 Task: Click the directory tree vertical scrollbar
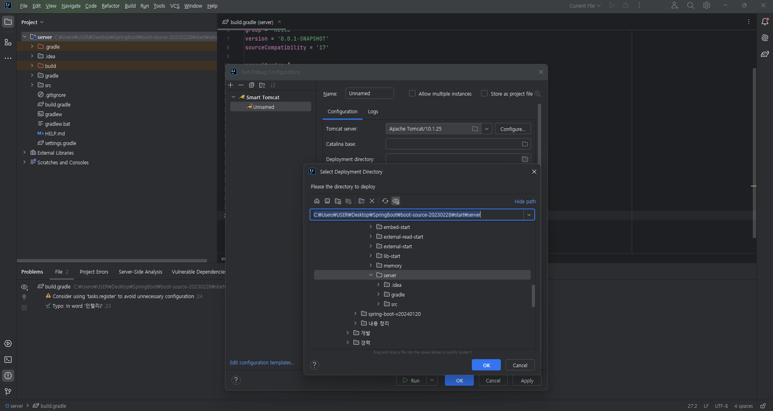coord(533,296)
